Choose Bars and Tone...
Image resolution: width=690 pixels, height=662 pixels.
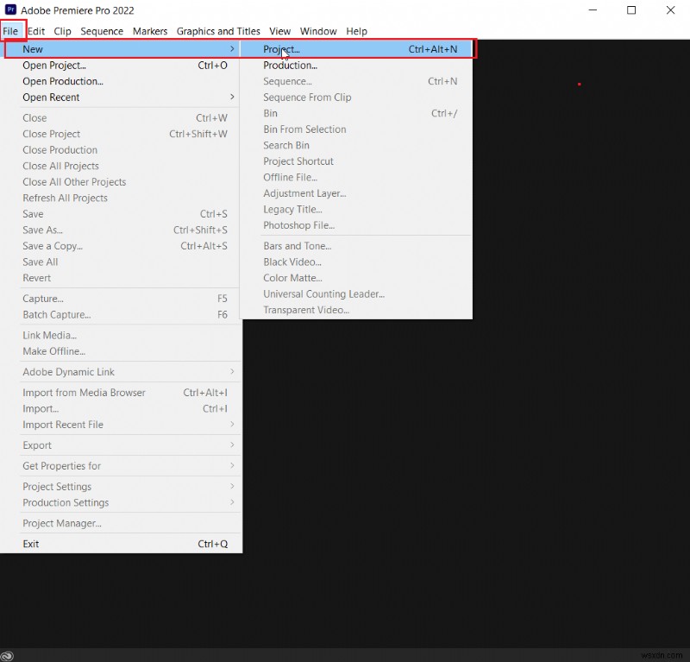356,246
